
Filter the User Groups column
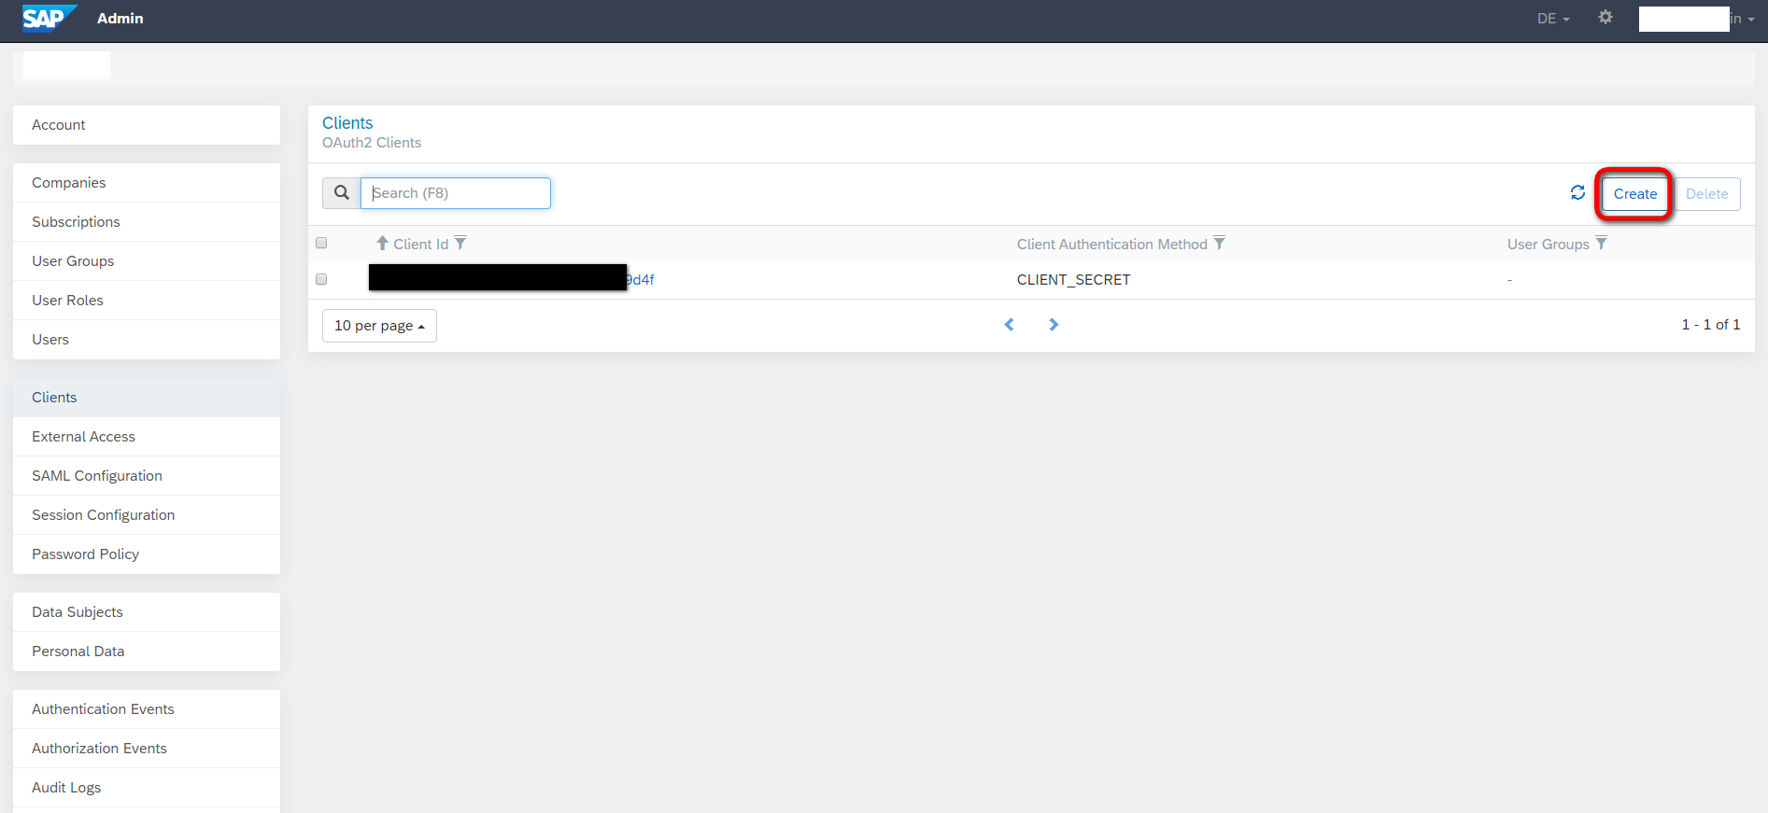pos(1601,244)
